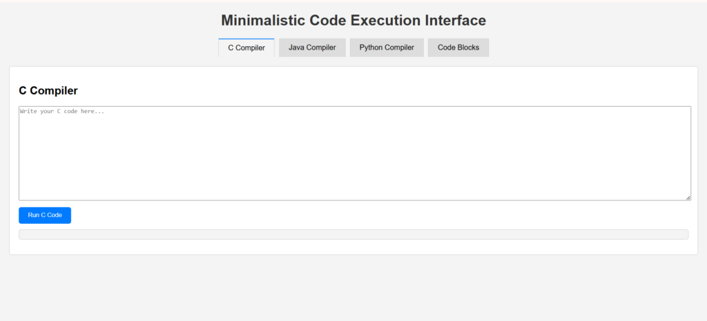Execute the C code with the blue button
The height and width of the screenshot is (321, 707).
click(45, 216)
